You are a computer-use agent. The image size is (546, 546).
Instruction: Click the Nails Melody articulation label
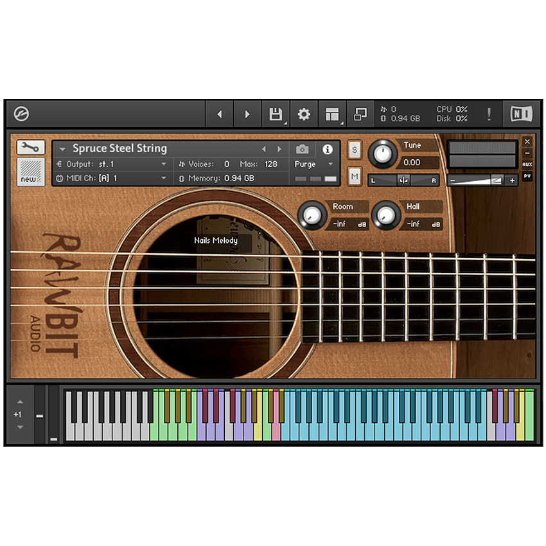(216, 240)
